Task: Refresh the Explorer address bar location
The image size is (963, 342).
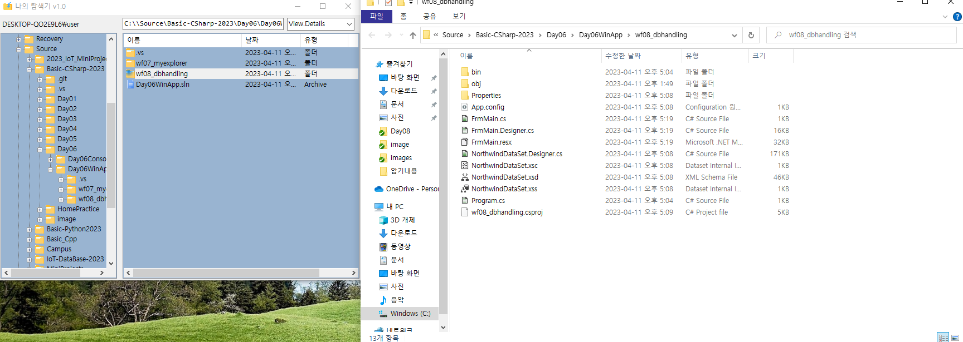Action: click(751, 35)
